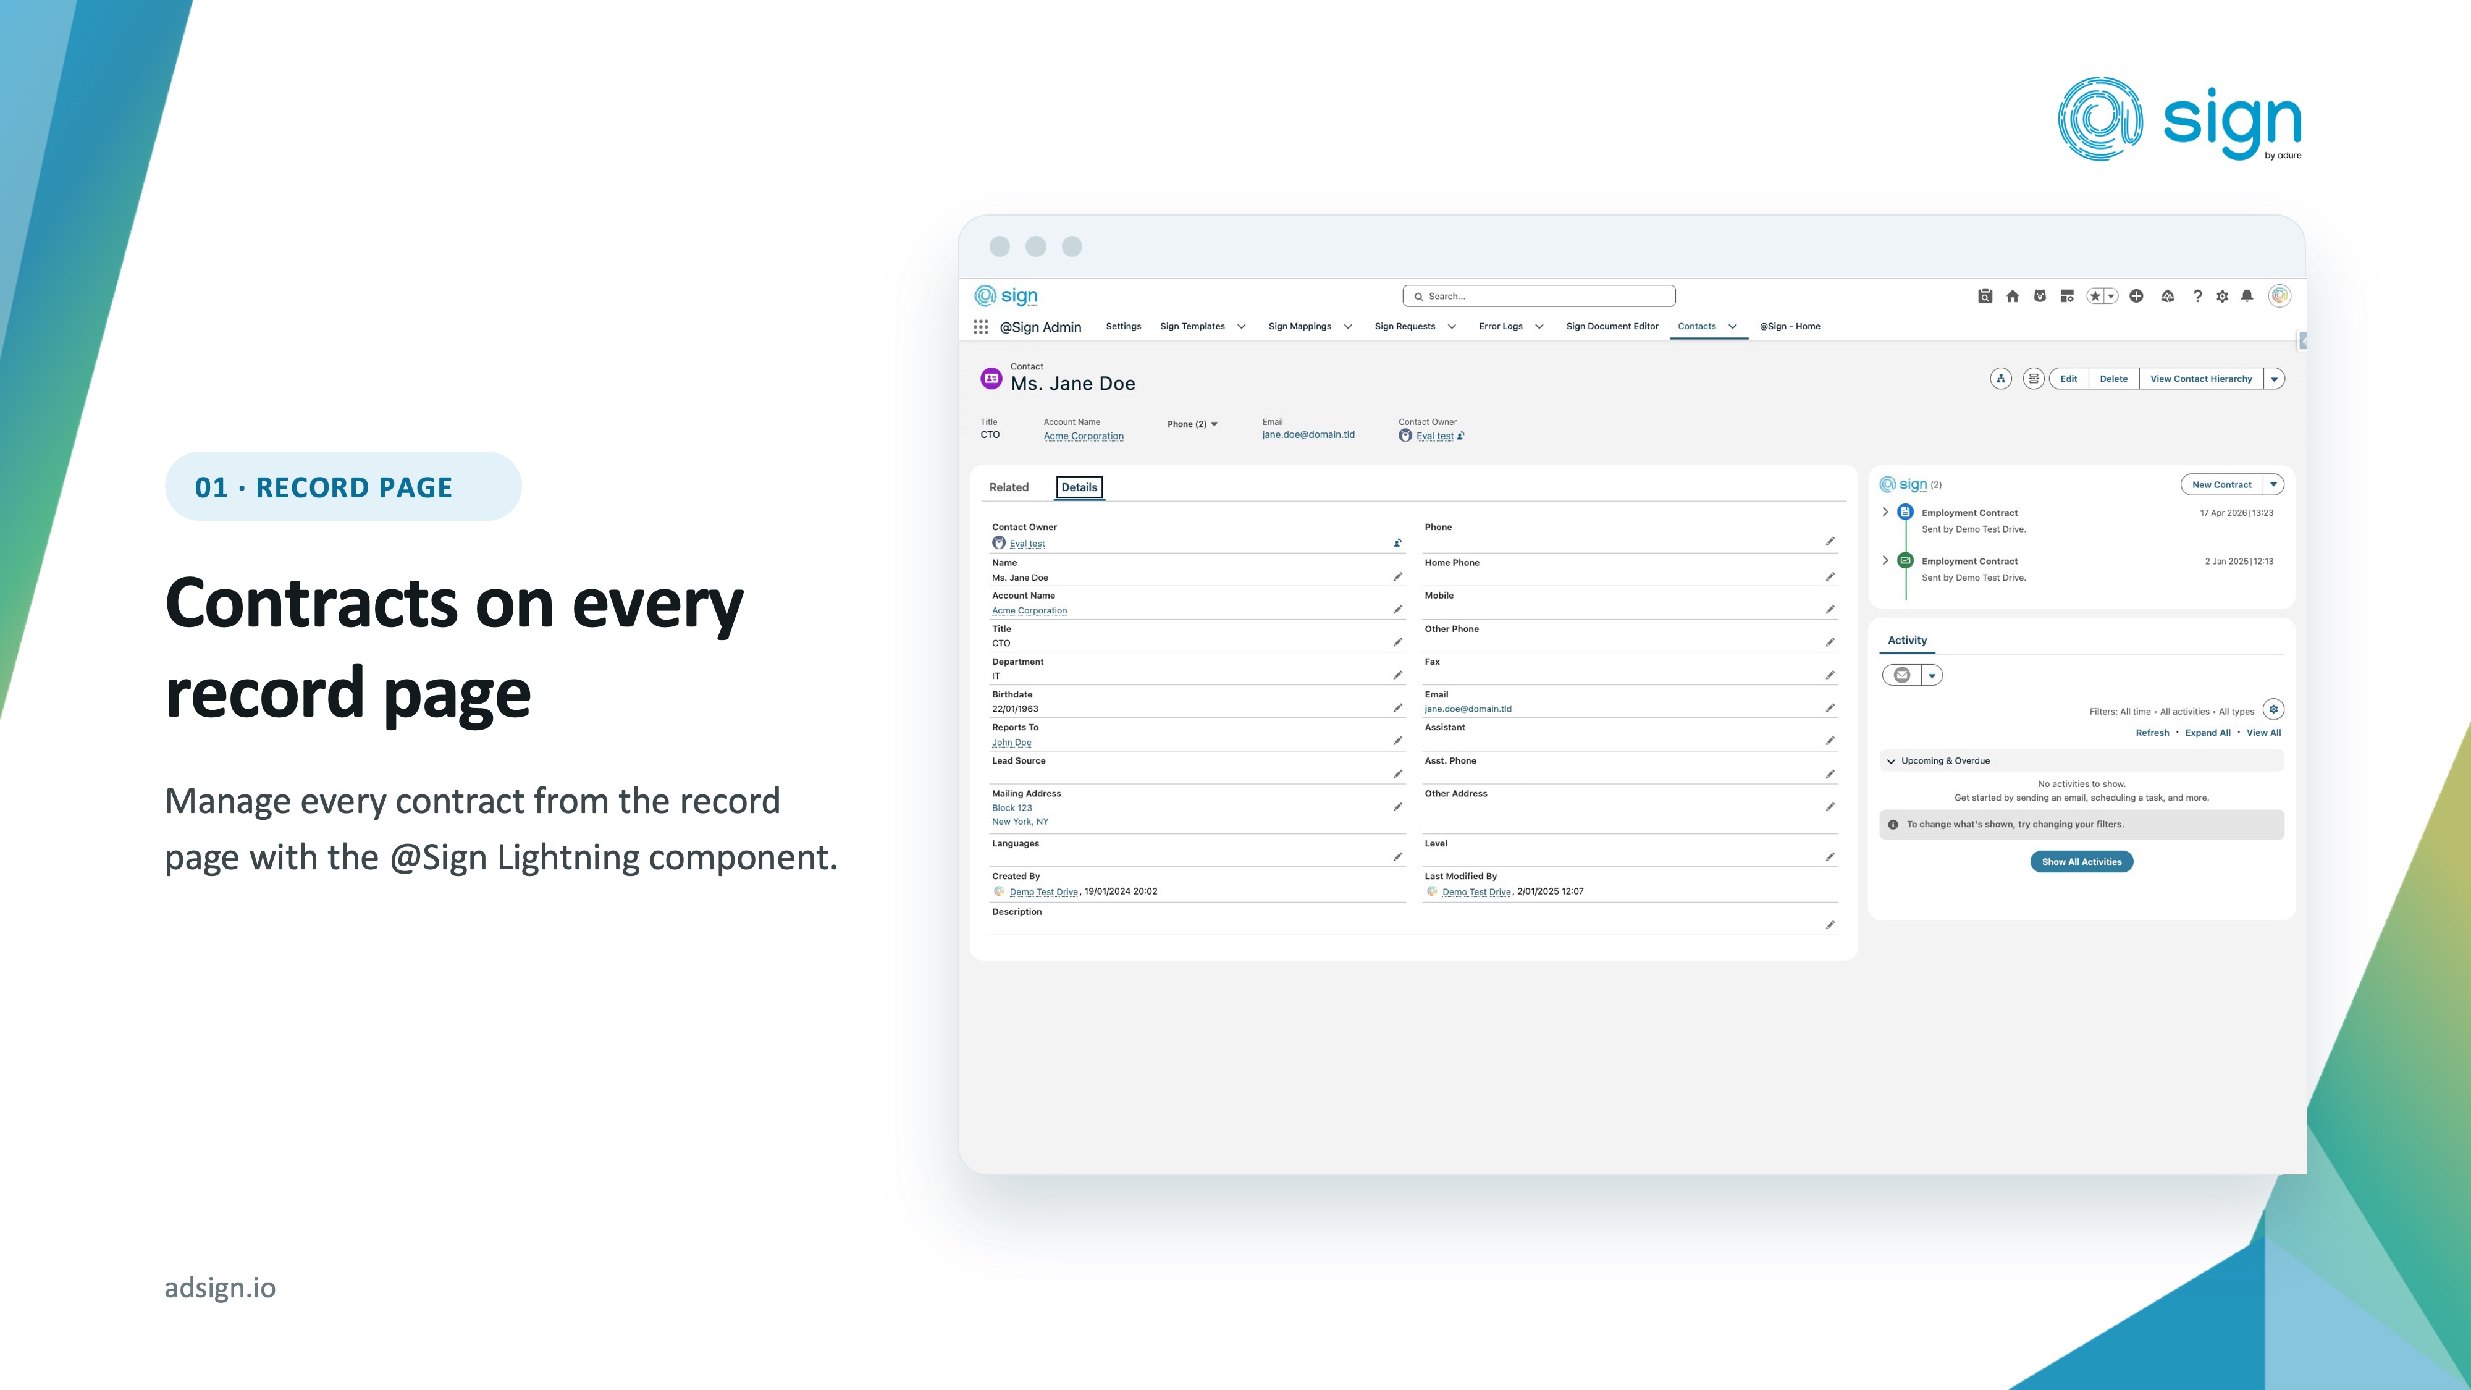Open more actions dropdown beside View Contact Hierarchy
2471x1390 pixels.
[2275, 379]
